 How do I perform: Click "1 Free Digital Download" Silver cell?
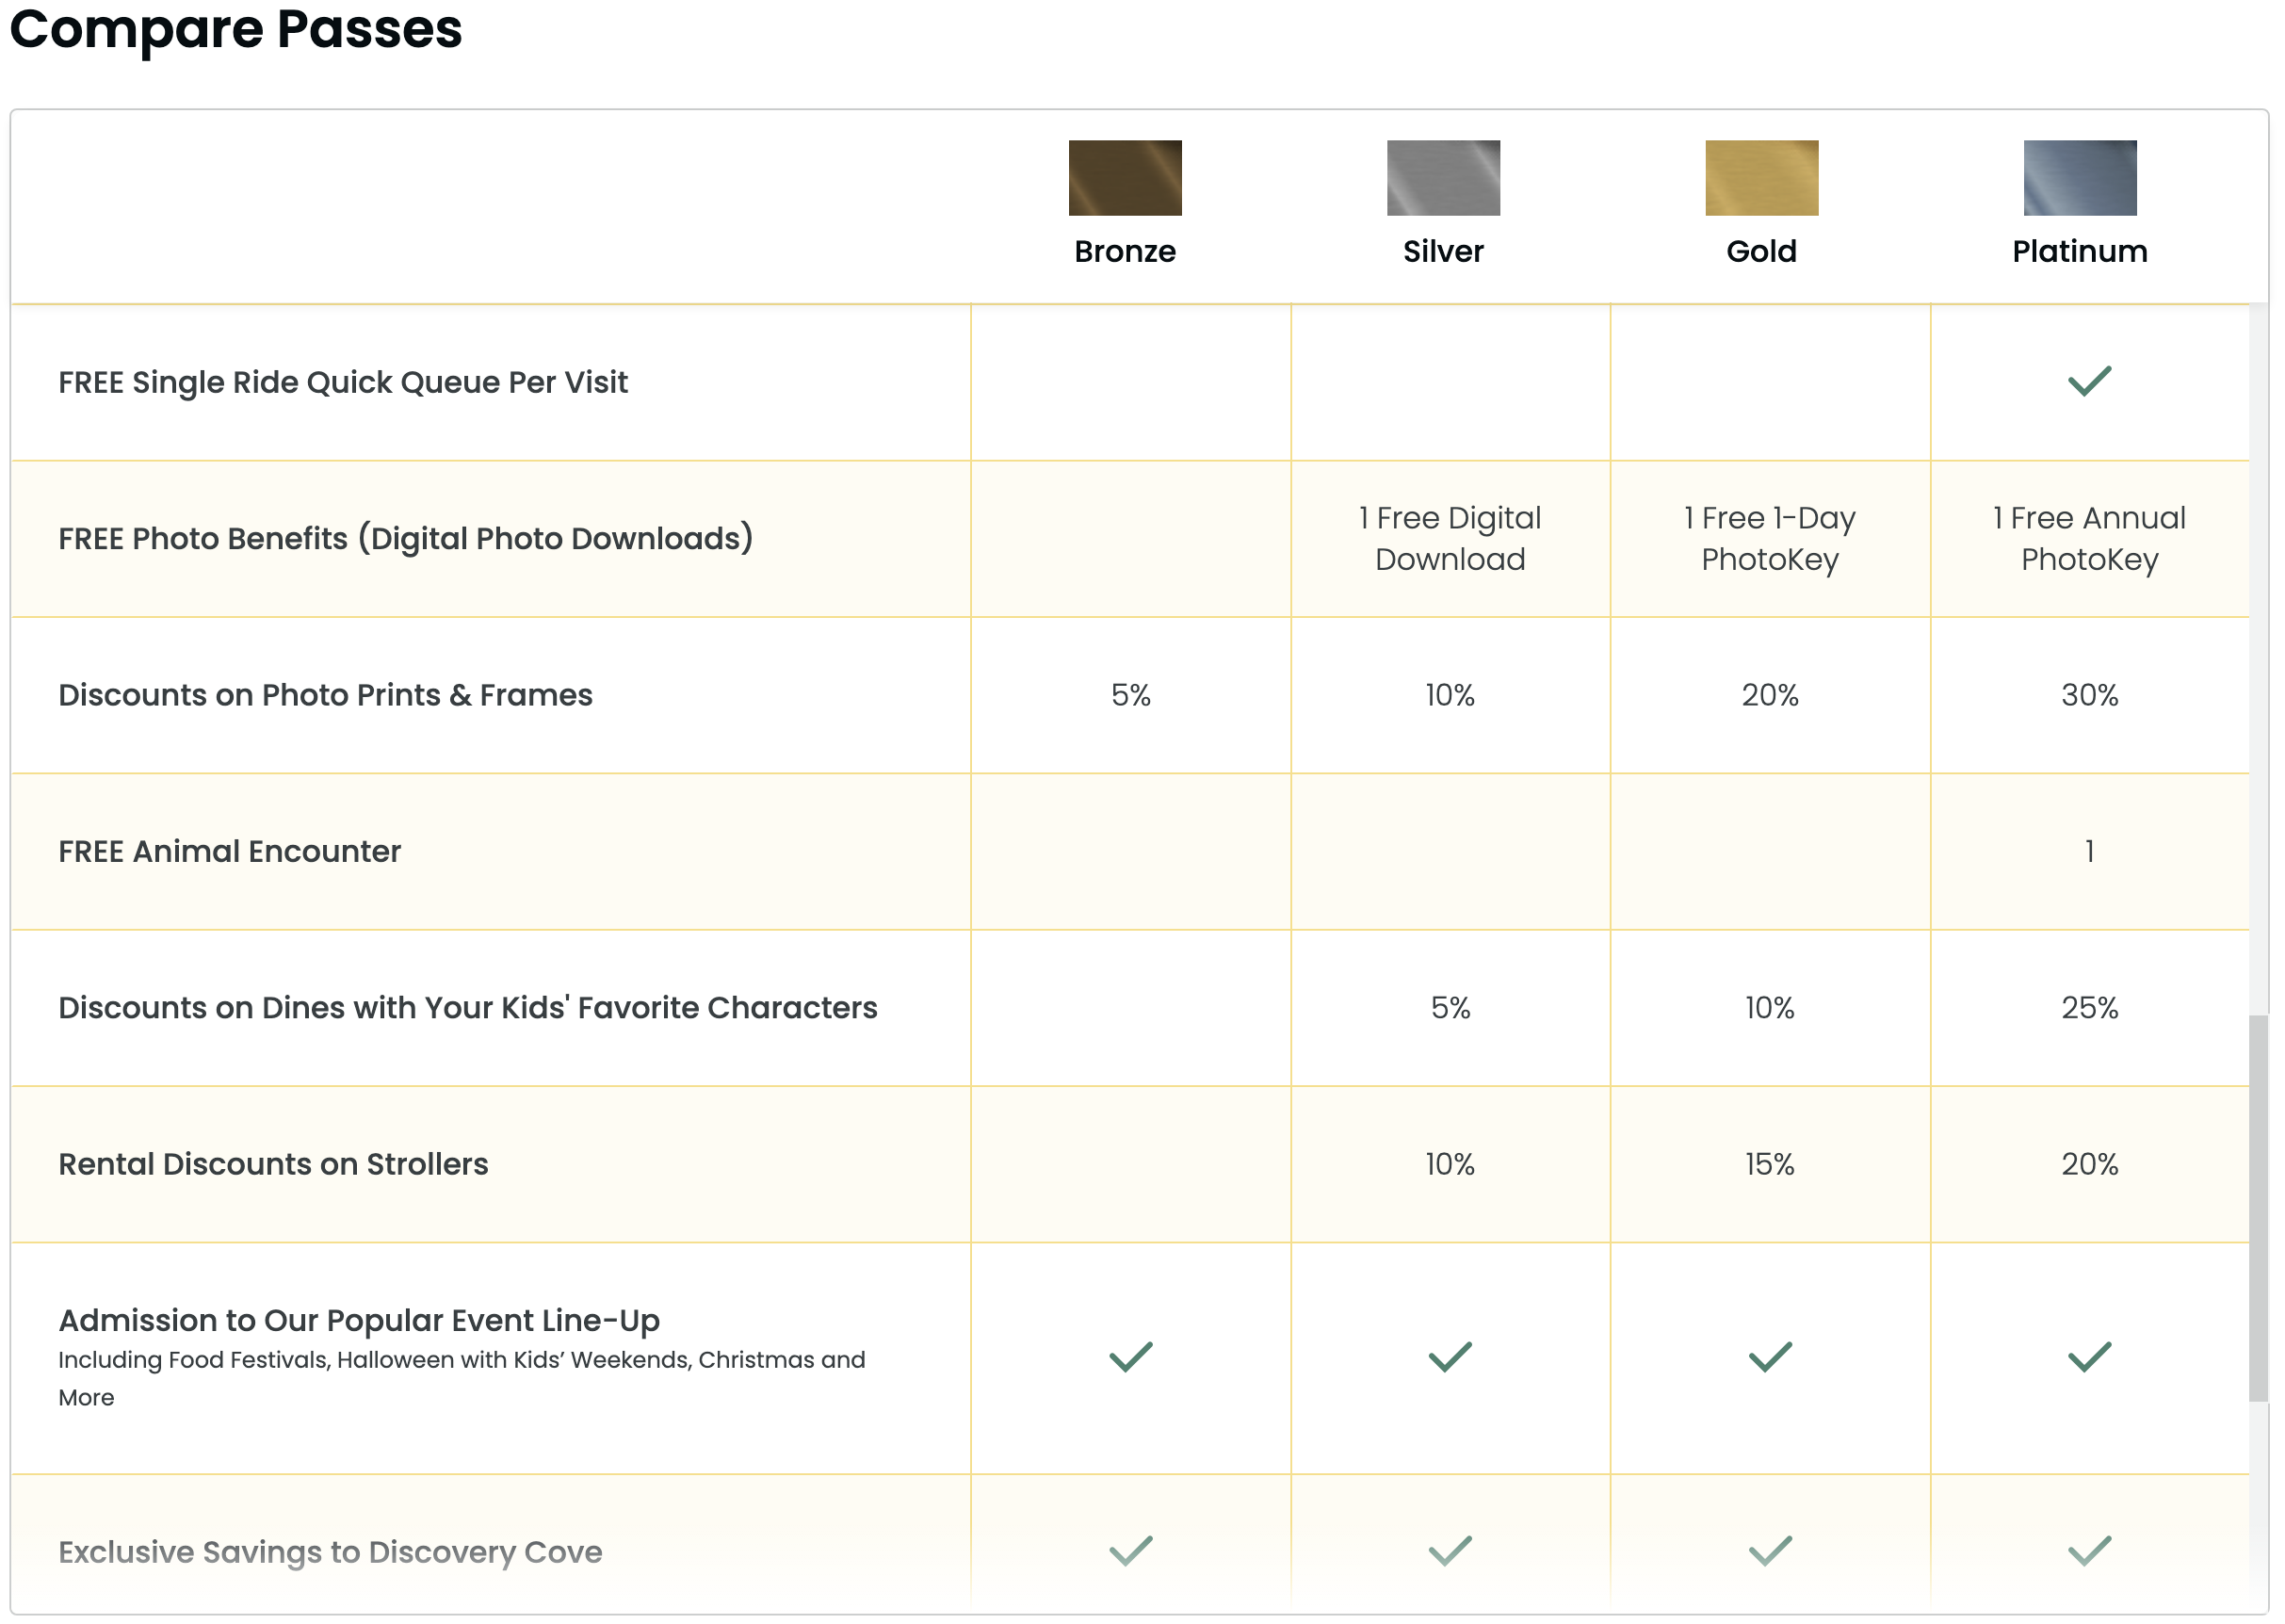tap(1449, 538)
